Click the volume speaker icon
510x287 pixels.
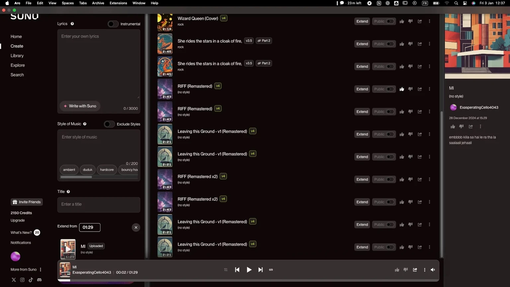[433, 270]
